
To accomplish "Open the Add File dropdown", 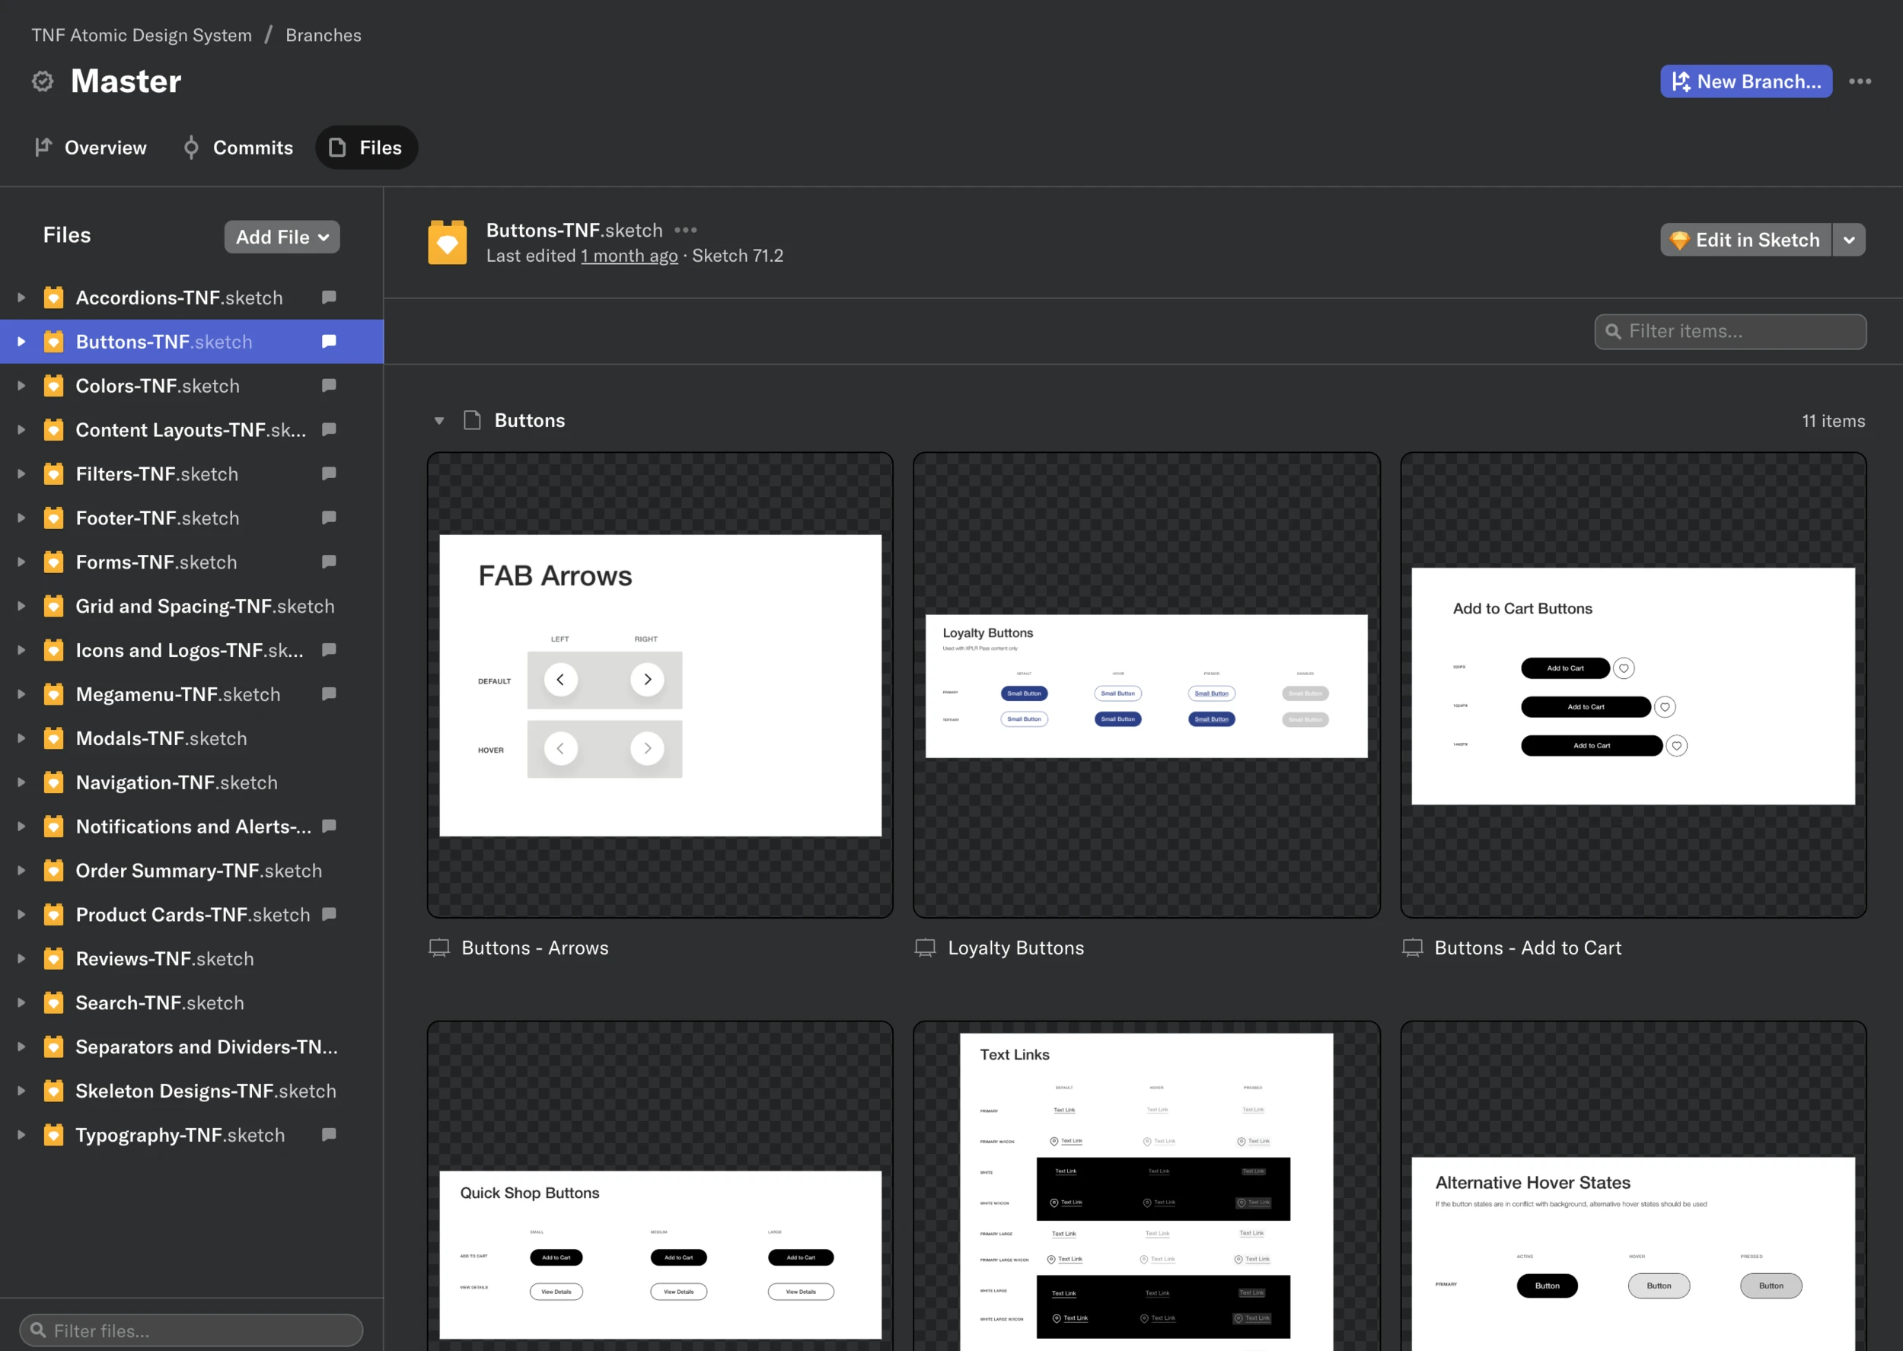I will pyautogui.click(x=282, y=237).
